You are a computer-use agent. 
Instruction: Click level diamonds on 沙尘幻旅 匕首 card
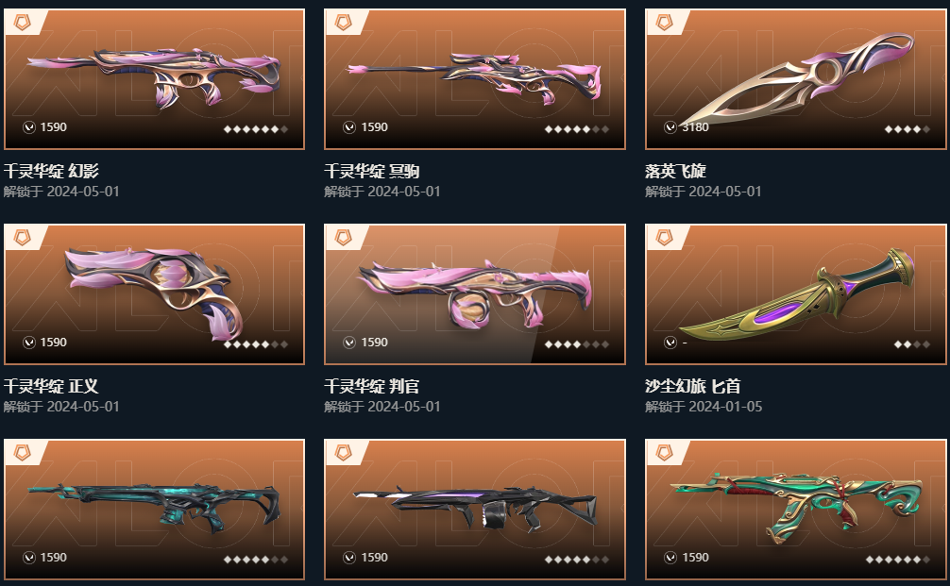coord(912,344)
